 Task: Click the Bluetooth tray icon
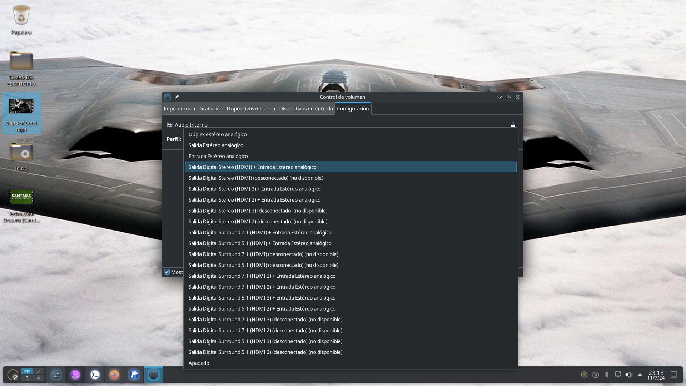pyautogui.click(x=607, y=375)
